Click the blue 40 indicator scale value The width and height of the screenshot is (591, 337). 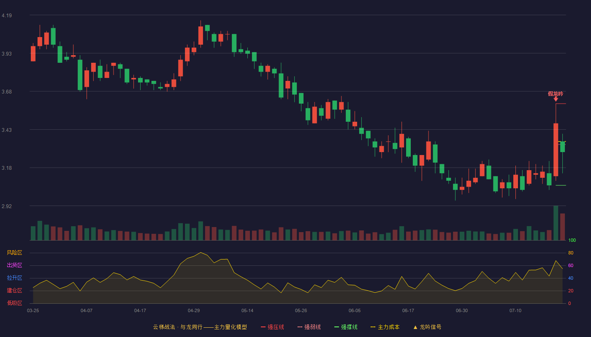click(x=571, y=278)
